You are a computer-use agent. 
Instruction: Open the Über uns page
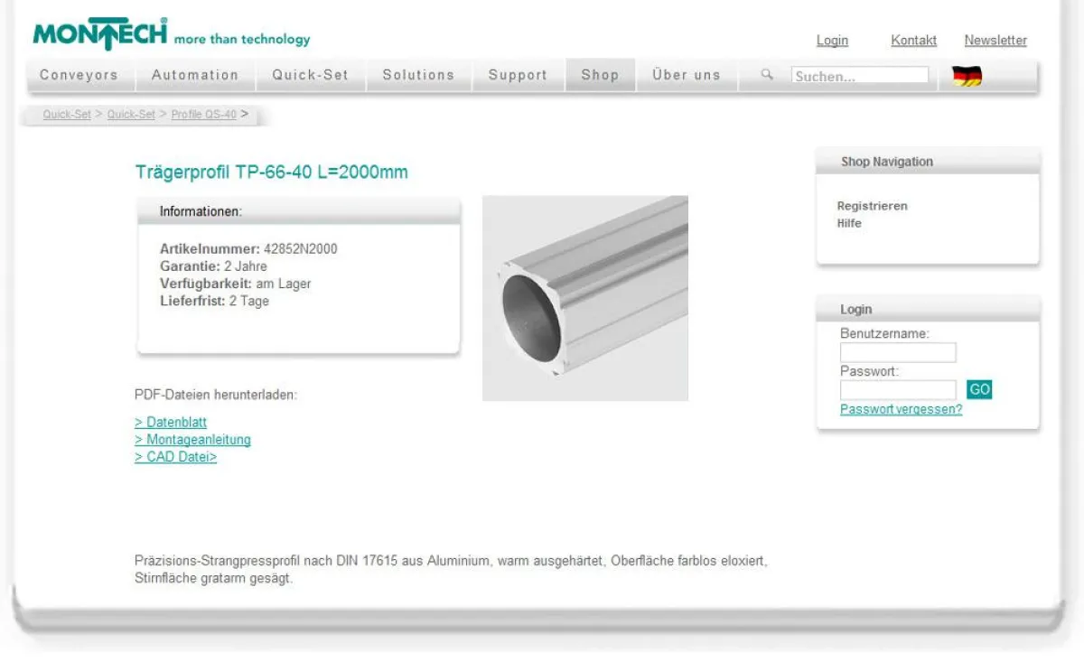click(x=686, y=76)
